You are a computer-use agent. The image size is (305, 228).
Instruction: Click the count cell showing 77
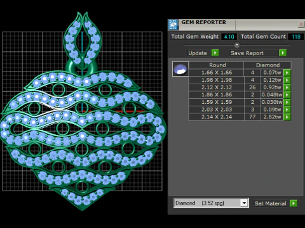tap(252, 117)
